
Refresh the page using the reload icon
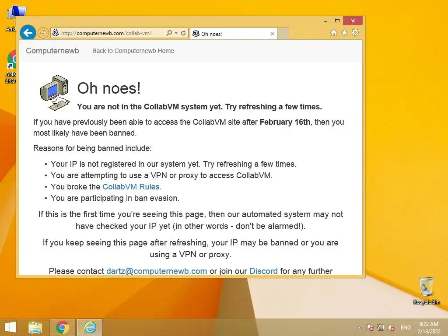183,33
